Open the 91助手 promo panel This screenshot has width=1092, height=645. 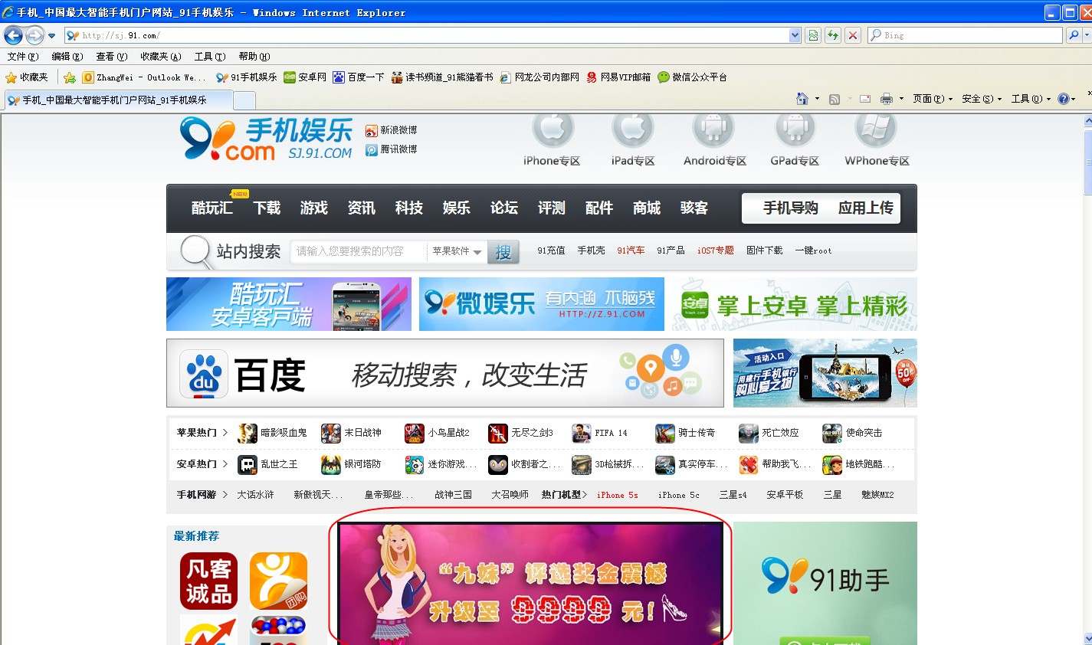click(825, 583)
